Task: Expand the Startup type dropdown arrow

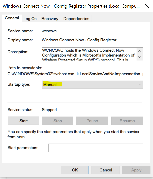Action: pos(139,85)
